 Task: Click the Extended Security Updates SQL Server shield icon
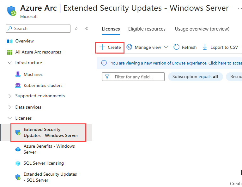pyautogui.click(x=18, y=177)
